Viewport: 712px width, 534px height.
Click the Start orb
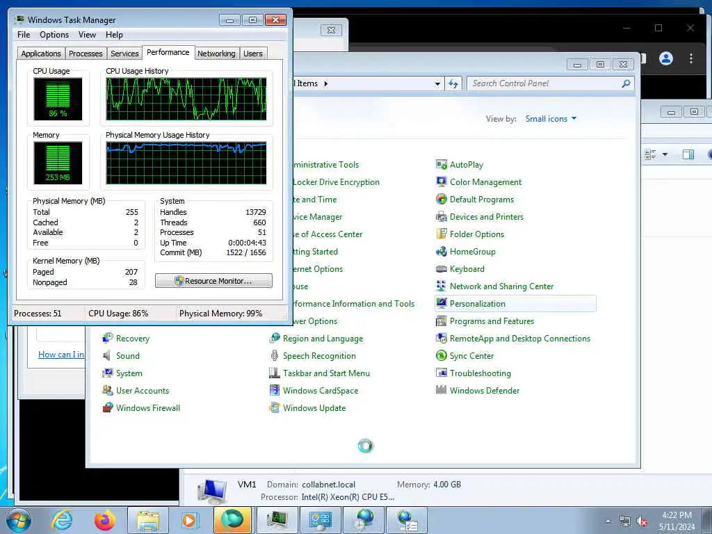pyautogui.click(x=19, y=521)
